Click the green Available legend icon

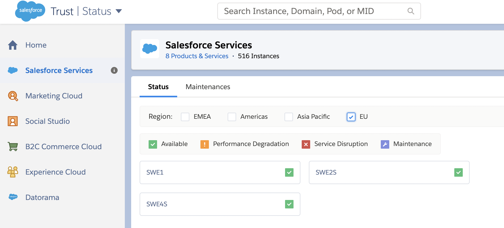[x=153, y=144]
